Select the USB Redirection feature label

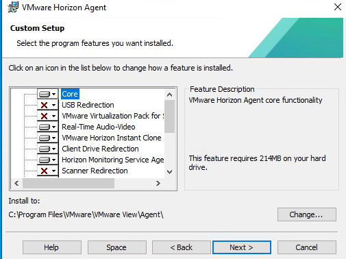tap(88, 105)
